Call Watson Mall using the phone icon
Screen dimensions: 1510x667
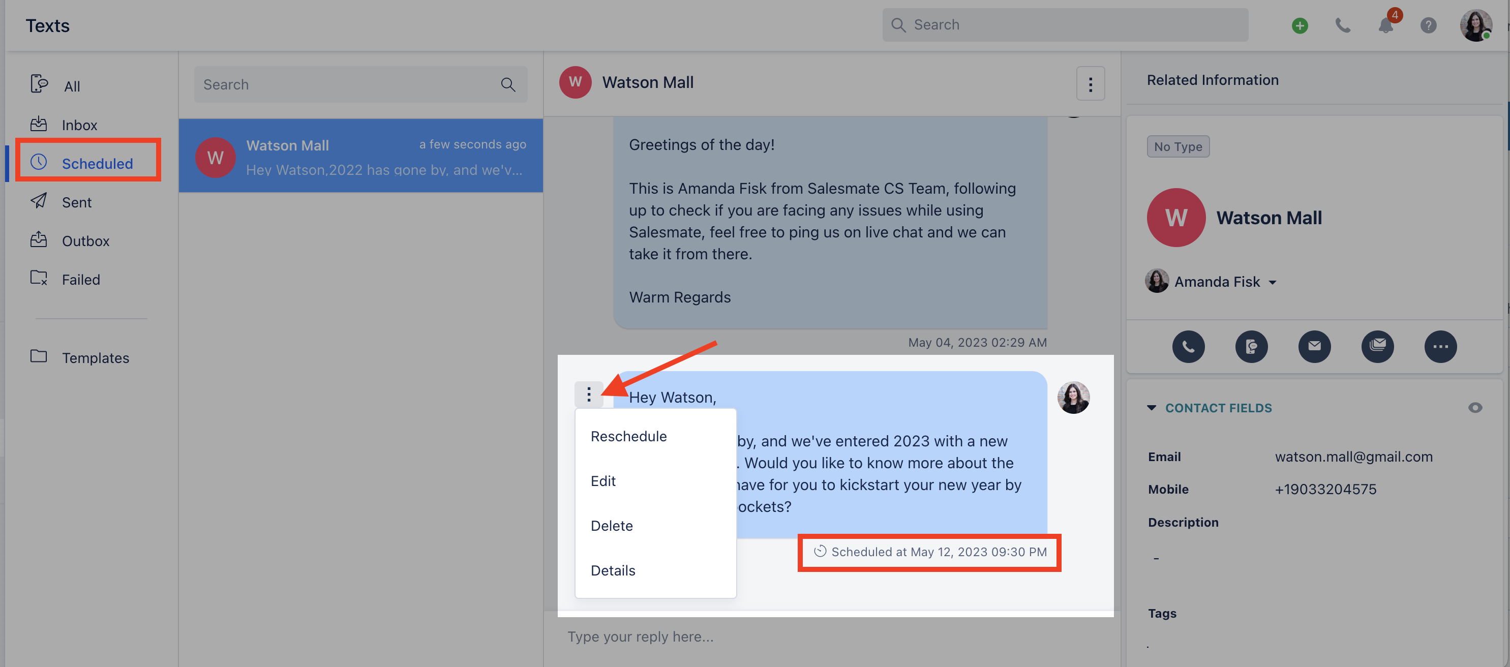pos(1189,346)
